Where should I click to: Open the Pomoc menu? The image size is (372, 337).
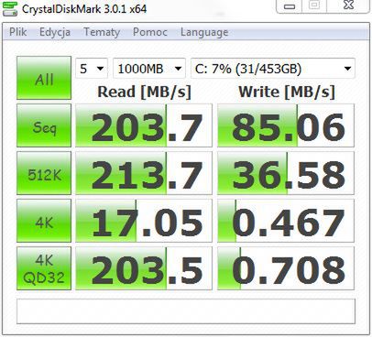coord(150,32)
